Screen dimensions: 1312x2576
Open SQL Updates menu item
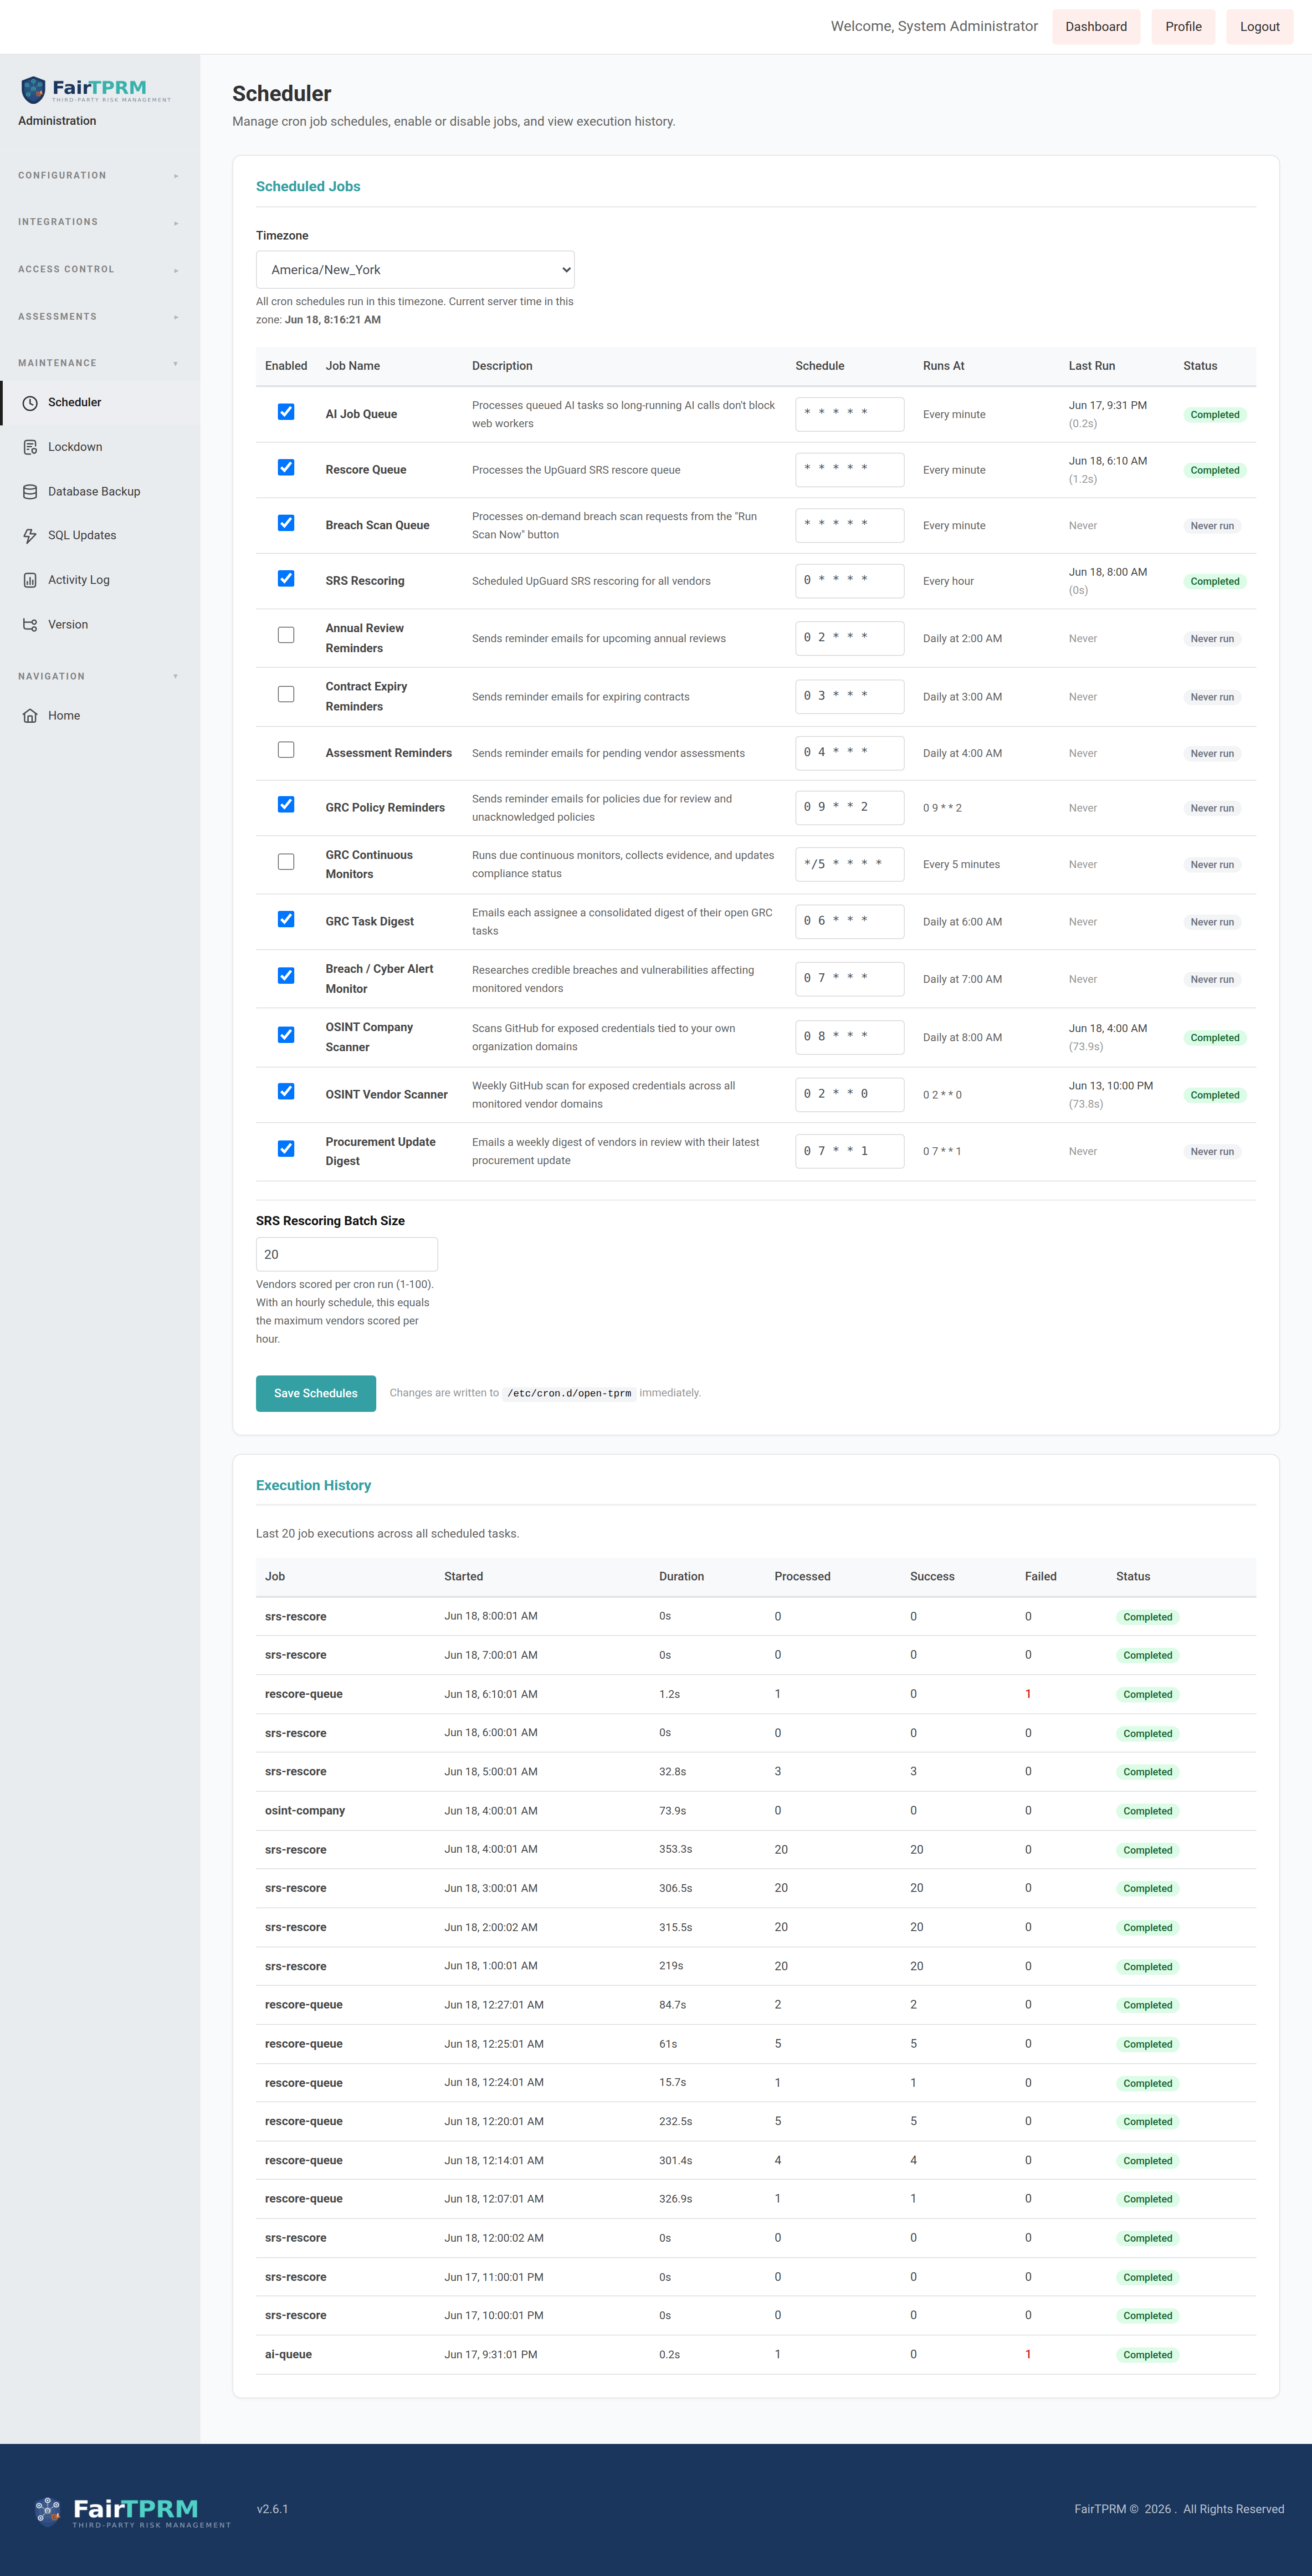pyautogui.click(x=100, y=536)
